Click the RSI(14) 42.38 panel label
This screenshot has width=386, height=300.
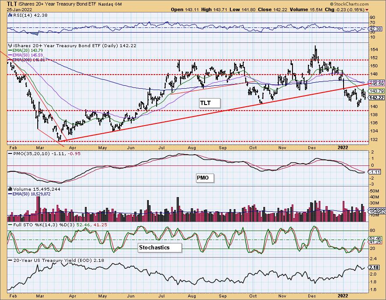coord(30,15)
